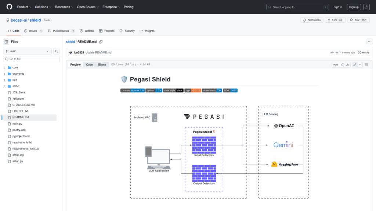Select the Preview view toggle
Screen dimensions: 376x211
coord(75,64)
